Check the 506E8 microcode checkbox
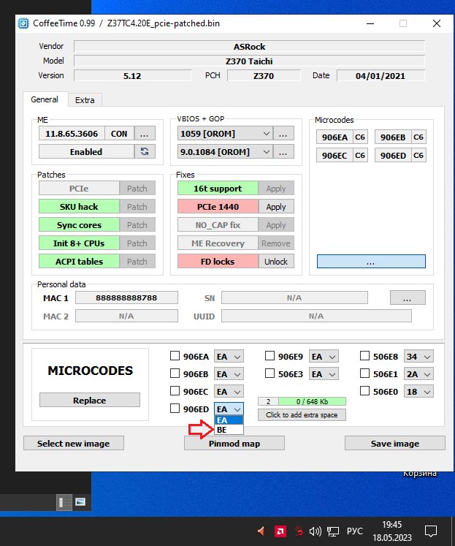Viewport: 455px width, 546px height. point(364,356)
